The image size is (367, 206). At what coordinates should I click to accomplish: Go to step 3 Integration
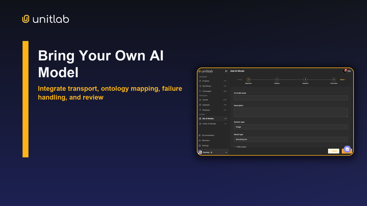[x=305, y=80]
